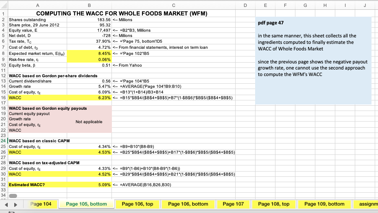The height and width of the screenshot is (213, 378).
Task: Switch to Page 106, bottom sheet tab
Action: point(188,204)
